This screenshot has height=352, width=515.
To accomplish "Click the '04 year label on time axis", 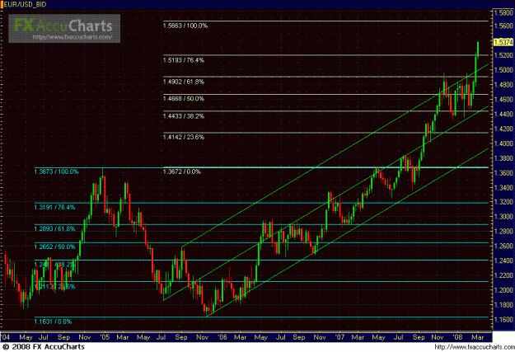I will tap(5, 337).
